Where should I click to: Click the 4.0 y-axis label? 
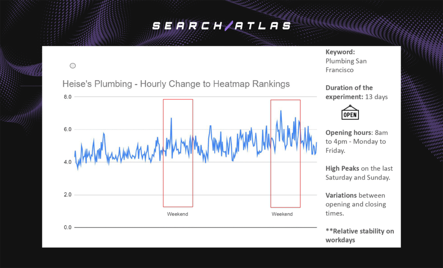click(x=68, y=162)
